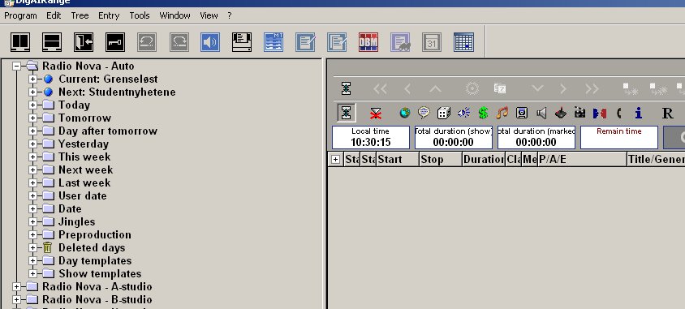Click the dice icon in filter row
Screen dimensions: 685x309
pos(444,113)
